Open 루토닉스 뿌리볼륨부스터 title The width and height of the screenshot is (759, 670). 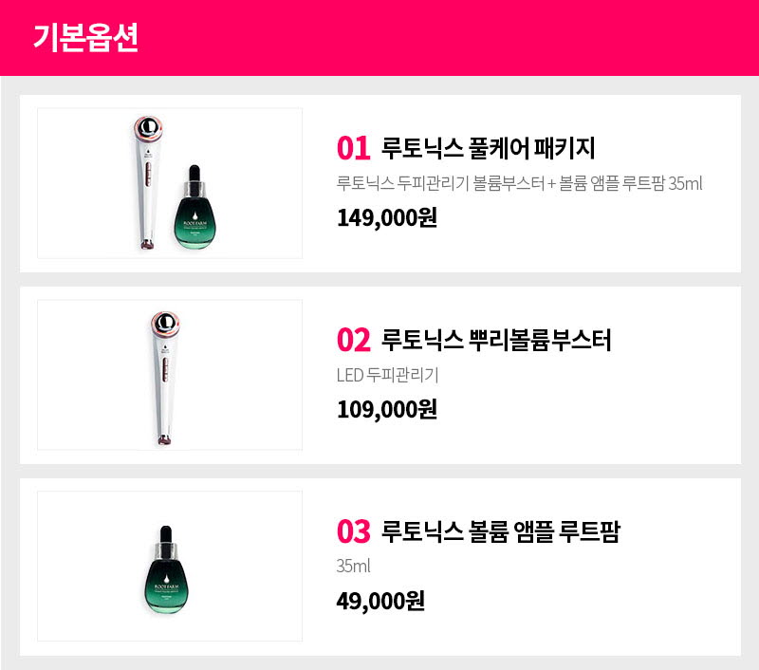point(496,340)
